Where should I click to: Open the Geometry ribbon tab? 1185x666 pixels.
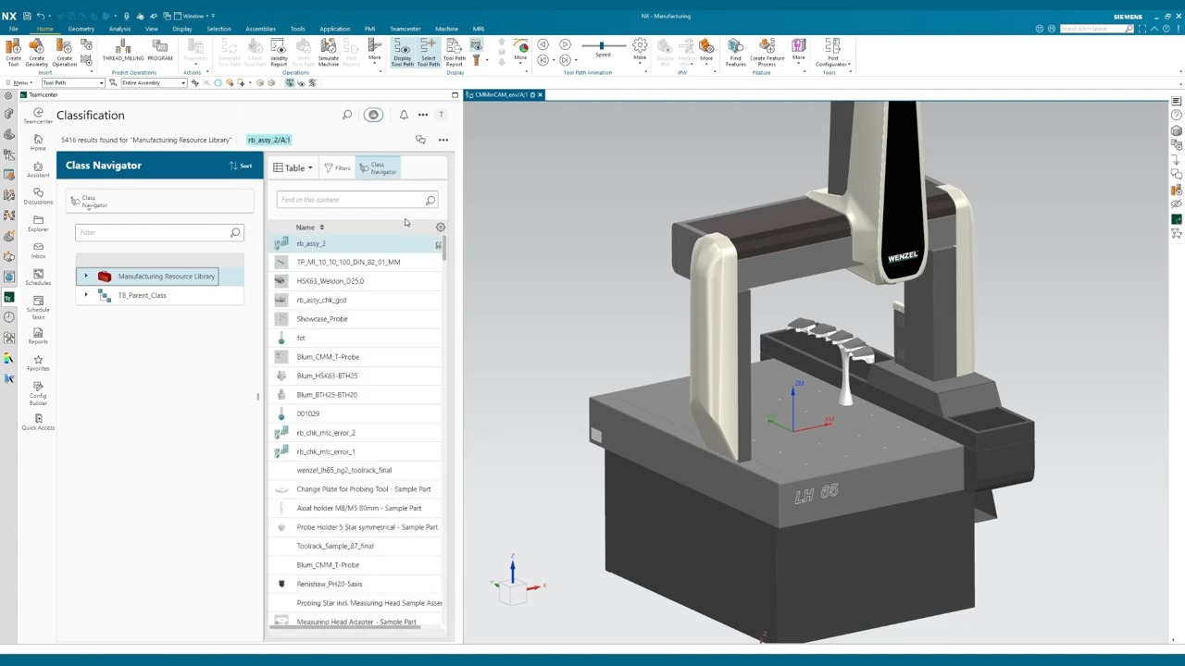pyautogui.click(x=81, y=29)
